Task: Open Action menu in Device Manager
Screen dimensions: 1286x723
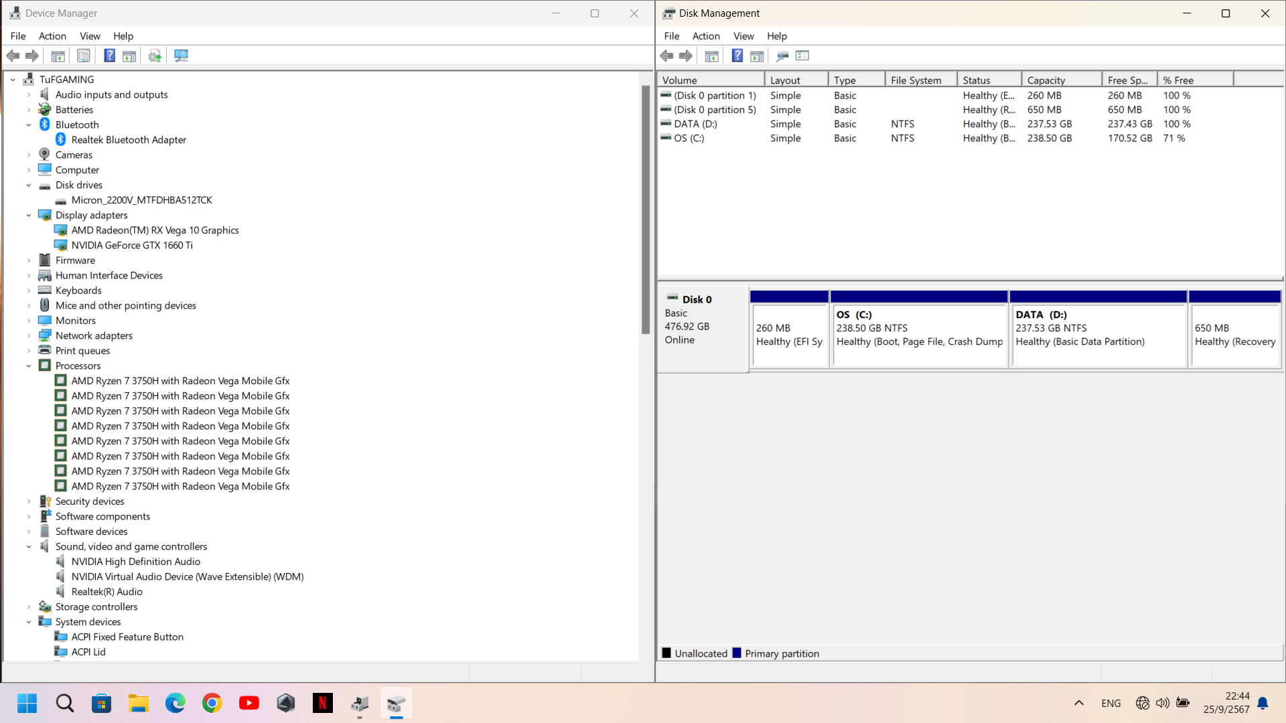Action: (52, 36)
